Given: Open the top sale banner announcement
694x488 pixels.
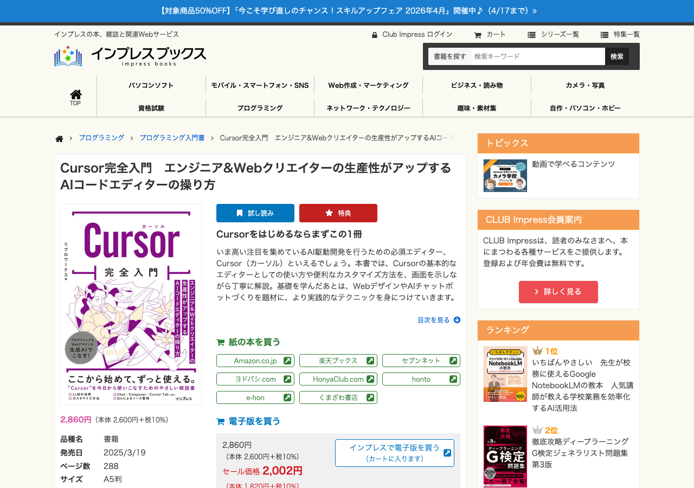Looking at the screenshot, I should [x=347, y=11].
